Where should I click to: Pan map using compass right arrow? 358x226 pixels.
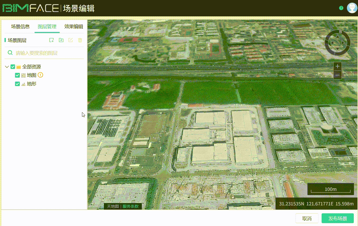(343, 43)
